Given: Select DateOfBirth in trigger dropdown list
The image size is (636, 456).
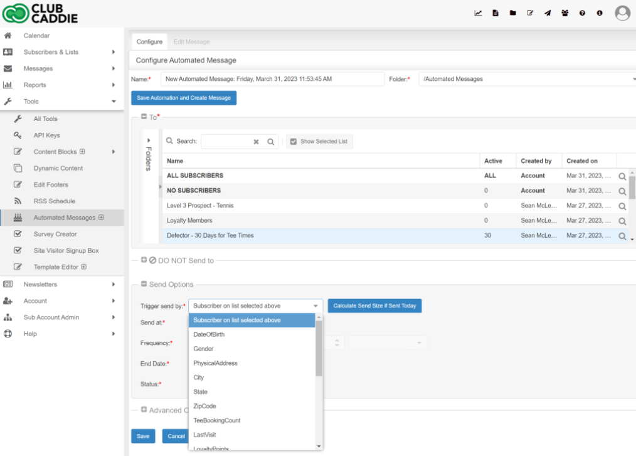Looking at the screenshot, I should (x=252, y=335).
